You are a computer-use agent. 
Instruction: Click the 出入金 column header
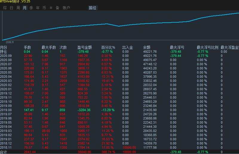point(128,47)
